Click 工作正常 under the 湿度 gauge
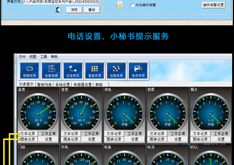Screen dimensions: 234x165 click(91, 134)
